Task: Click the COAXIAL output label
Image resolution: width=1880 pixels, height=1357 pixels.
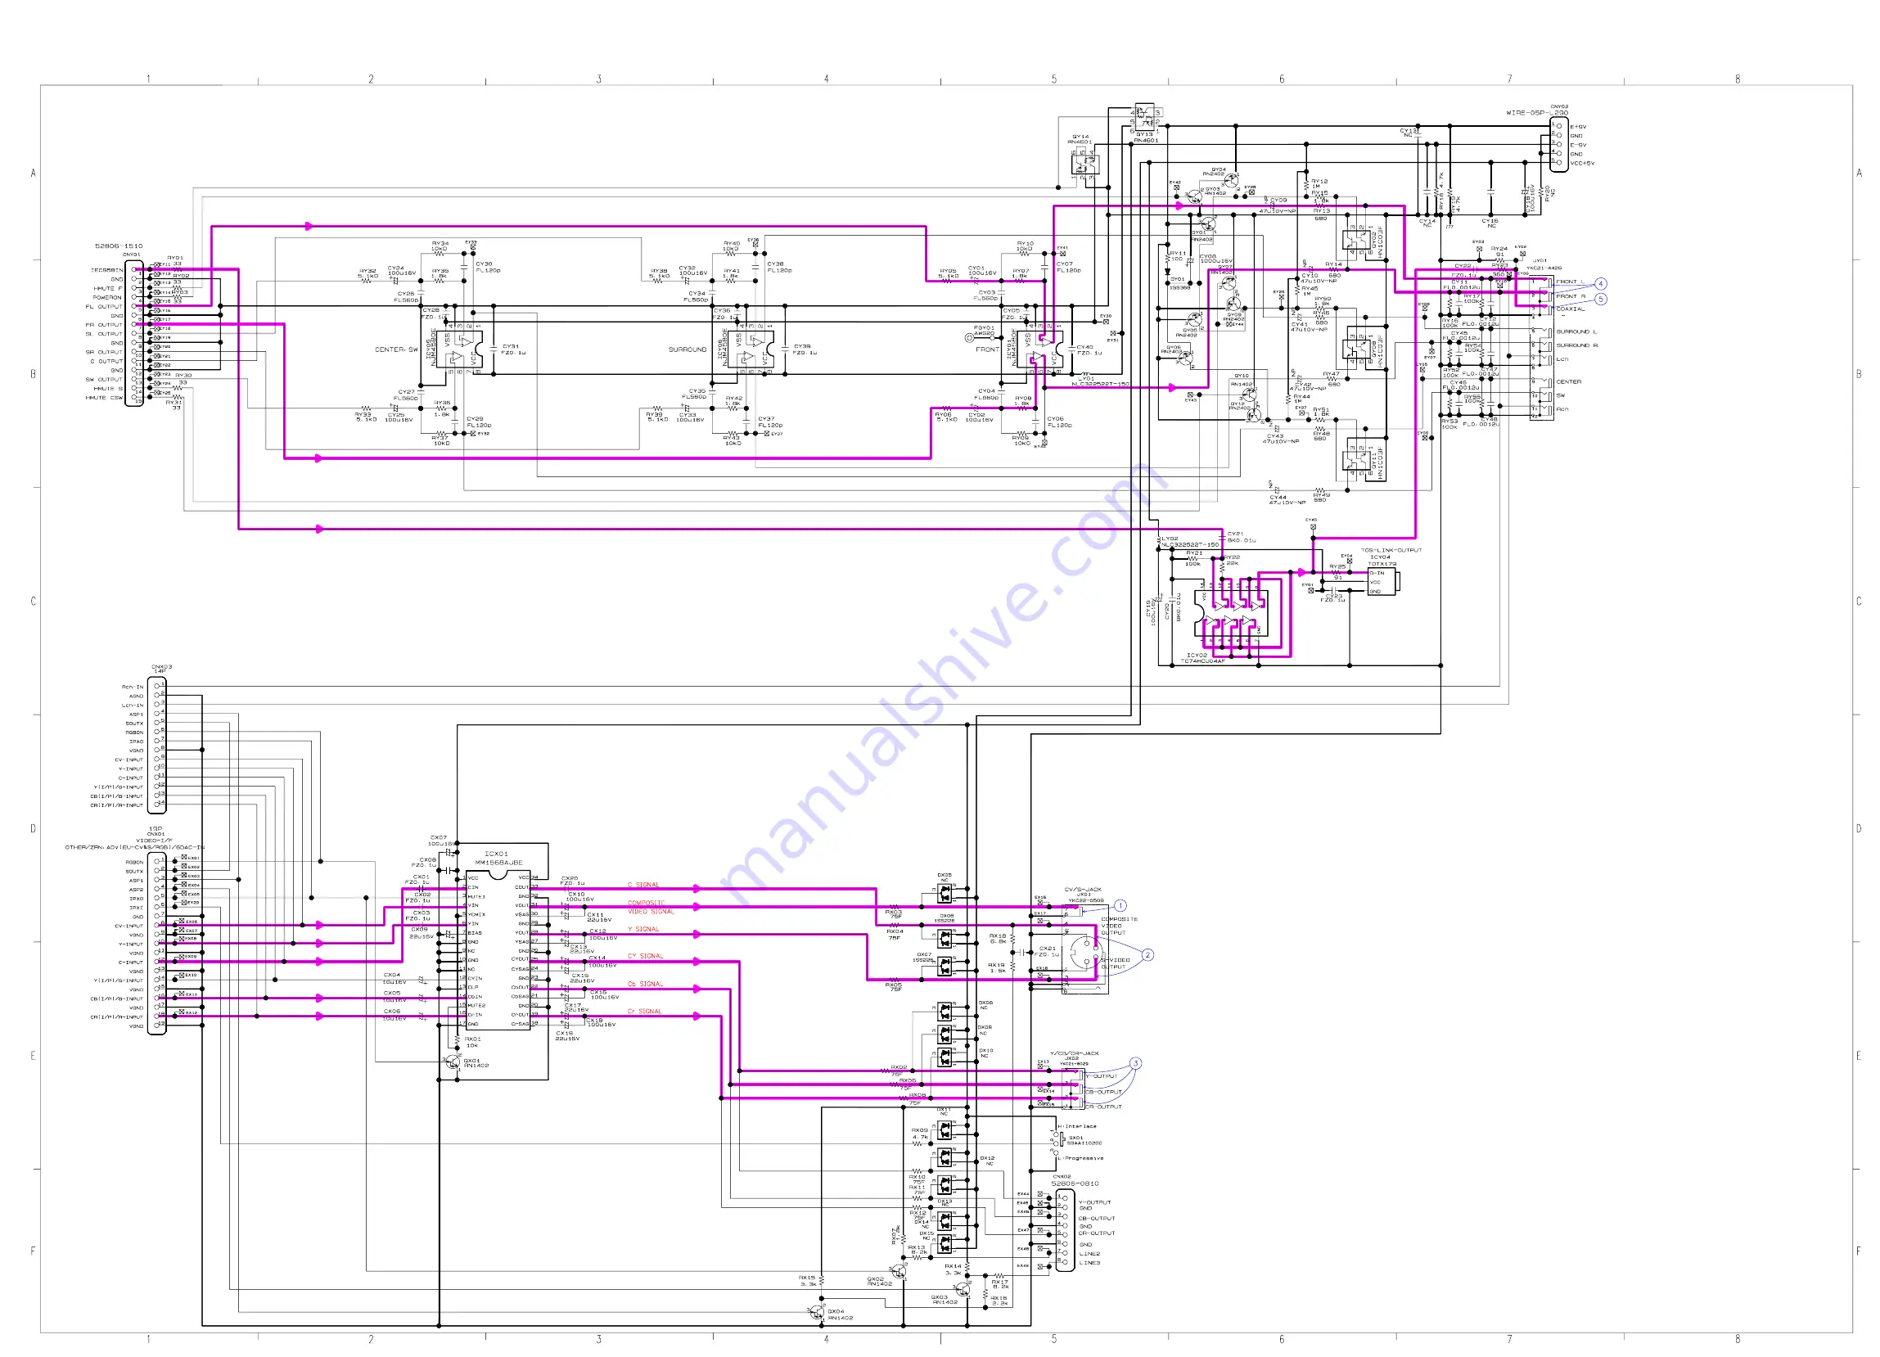Action: point(1570,309)
